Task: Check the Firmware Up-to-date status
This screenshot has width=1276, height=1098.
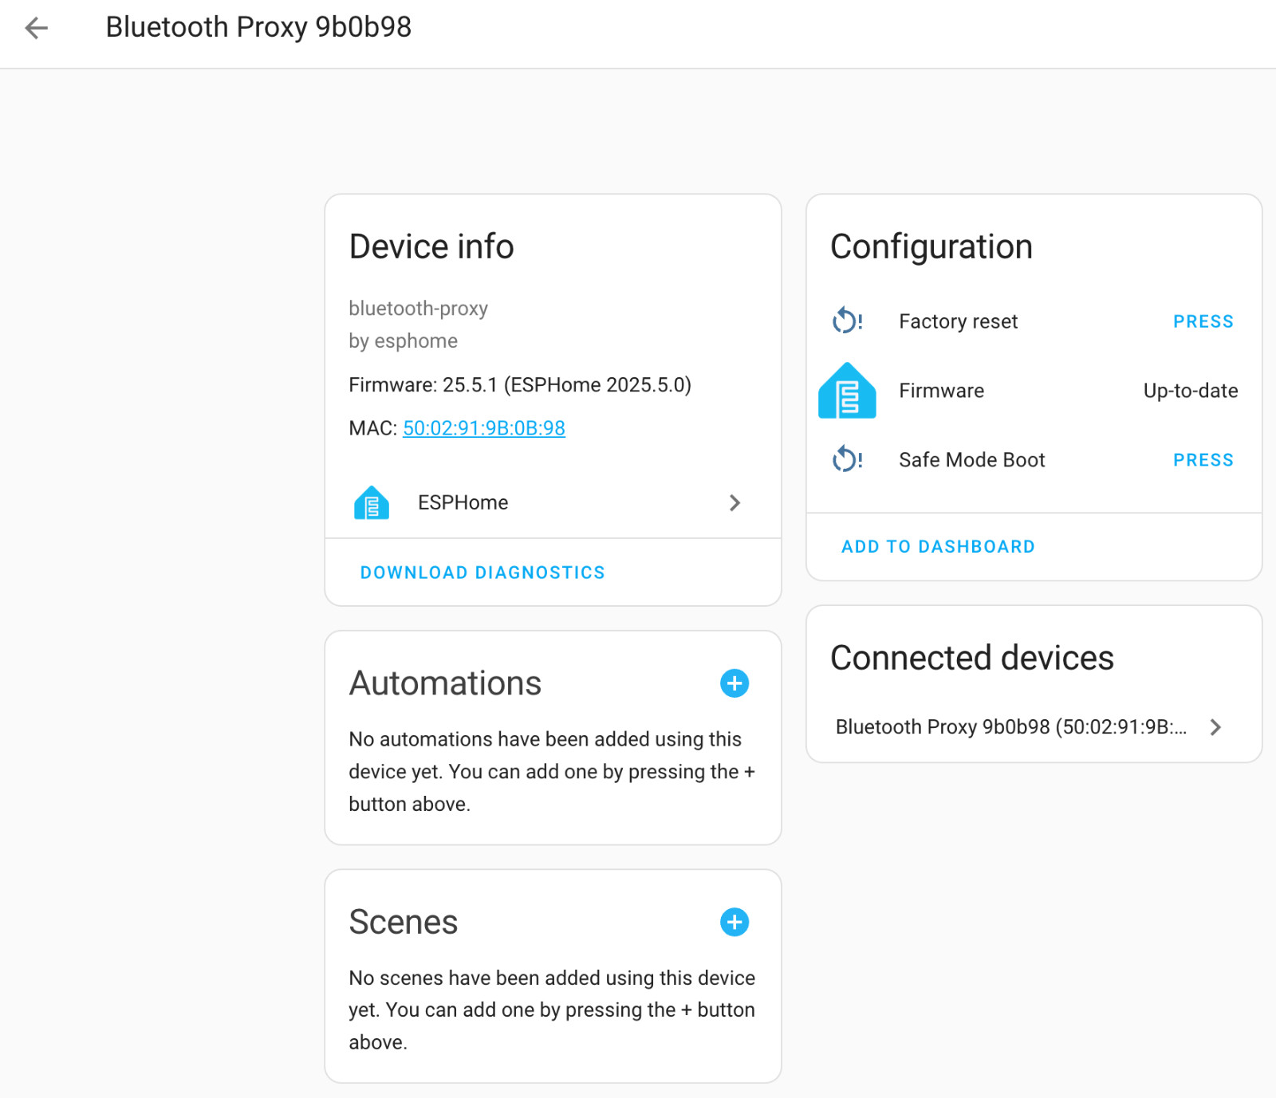Action: [x=1190, y=391]
